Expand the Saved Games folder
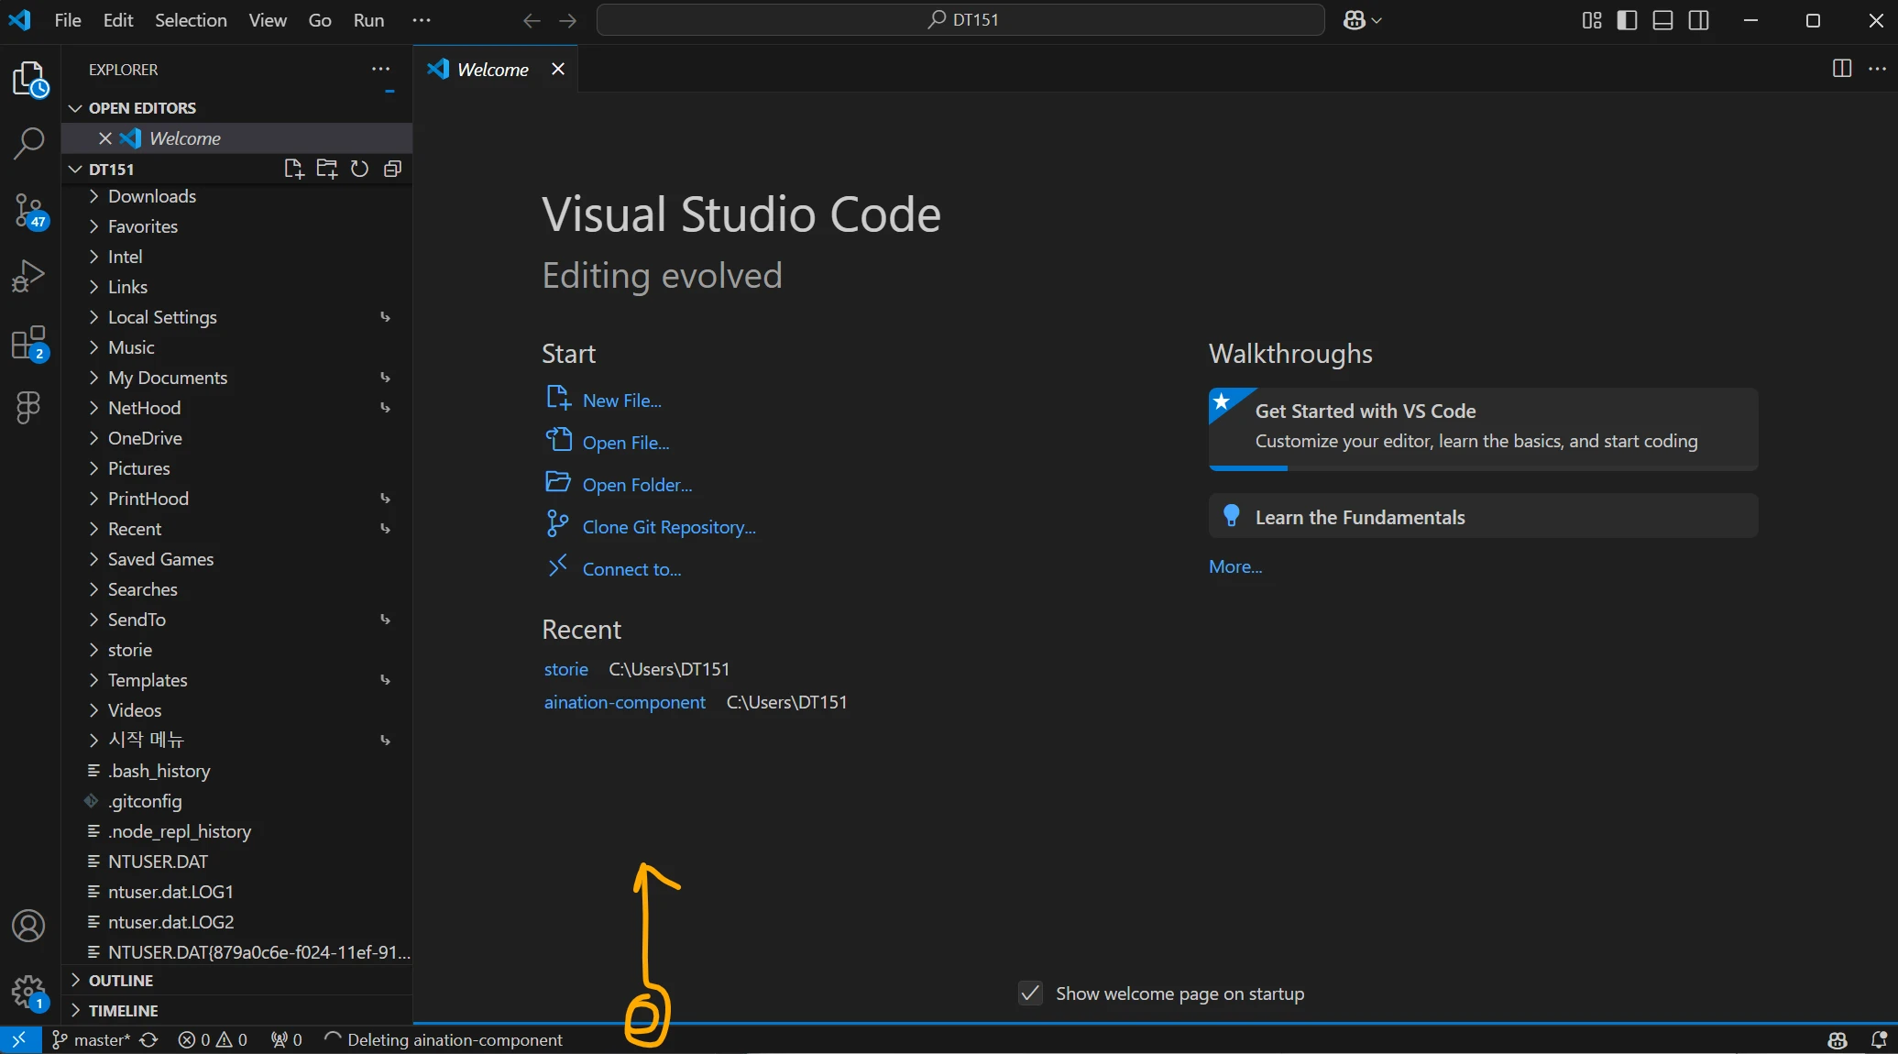 [236, 559]
